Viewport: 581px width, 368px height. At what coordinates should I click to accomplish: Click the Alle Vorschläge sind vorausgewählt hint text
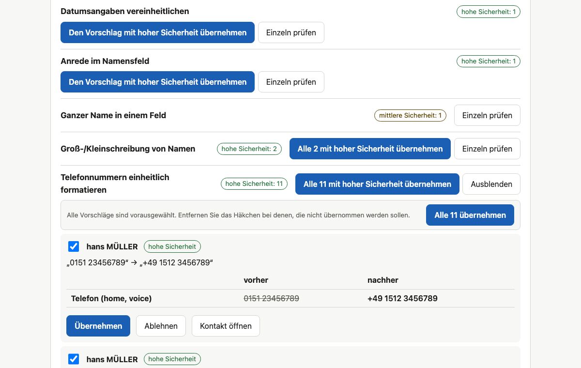click(x=238, y=215)
